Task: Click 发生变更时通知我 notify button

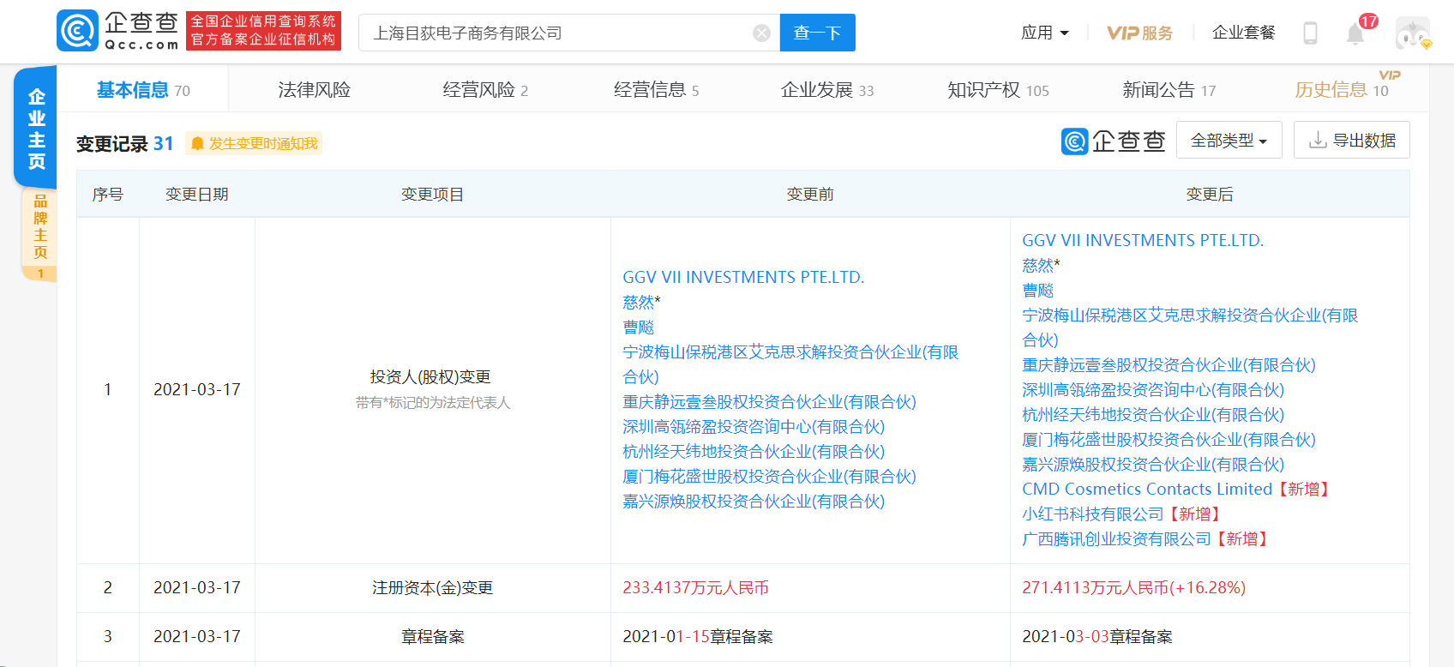Action: tap(254, 144)
